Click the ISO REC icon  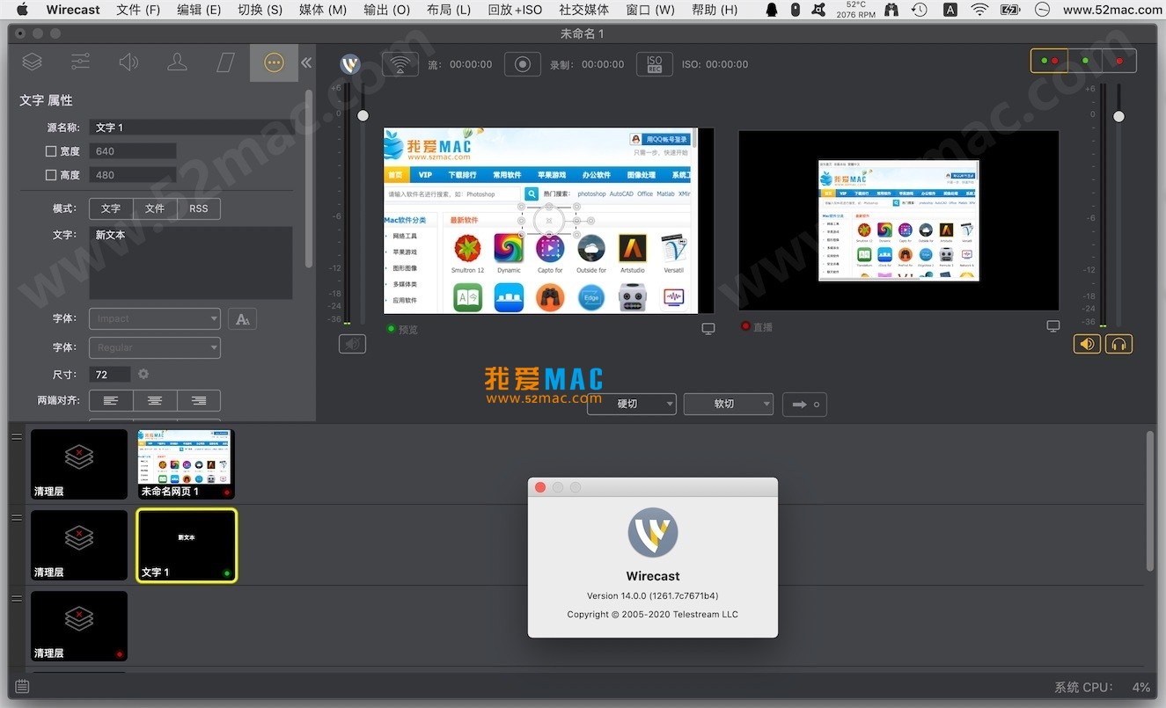click(x=655, y=63)
